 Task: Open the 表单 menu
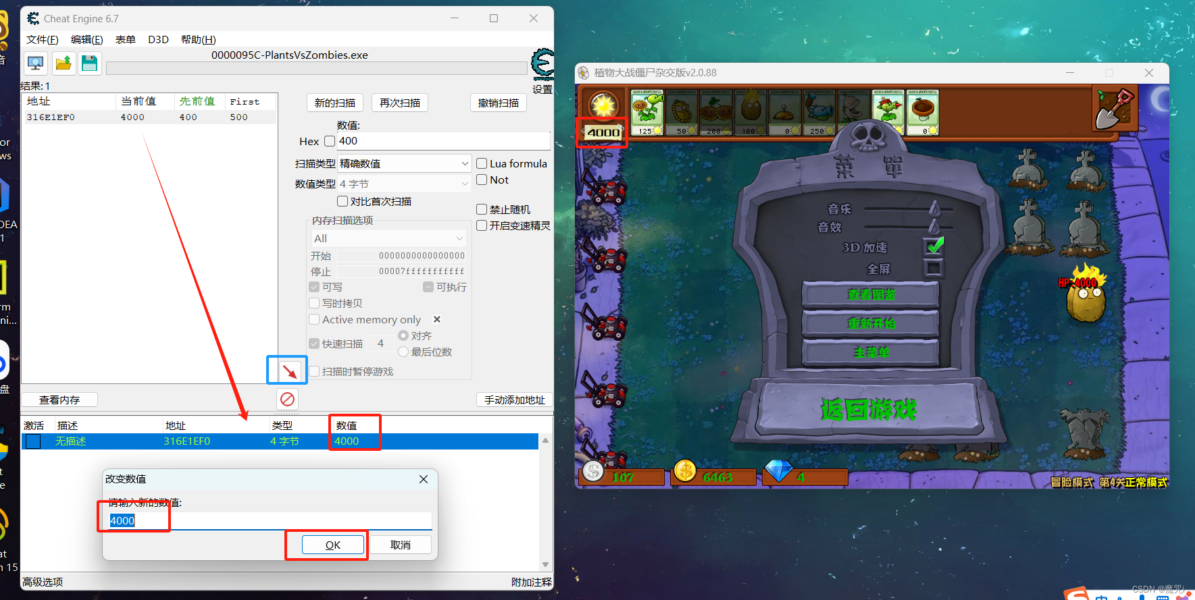[126, 40]
